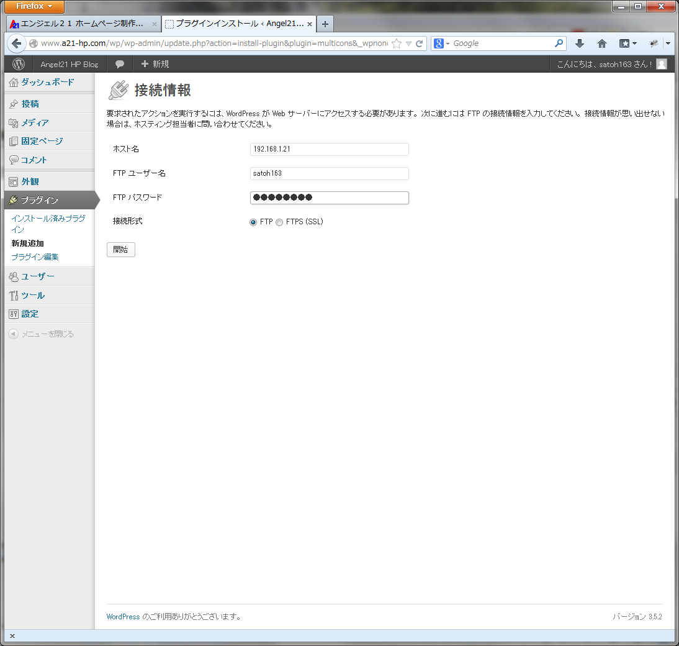Open 新規 menu in admin bar
The width and height of the screenshot is (679, 646).
155,64
